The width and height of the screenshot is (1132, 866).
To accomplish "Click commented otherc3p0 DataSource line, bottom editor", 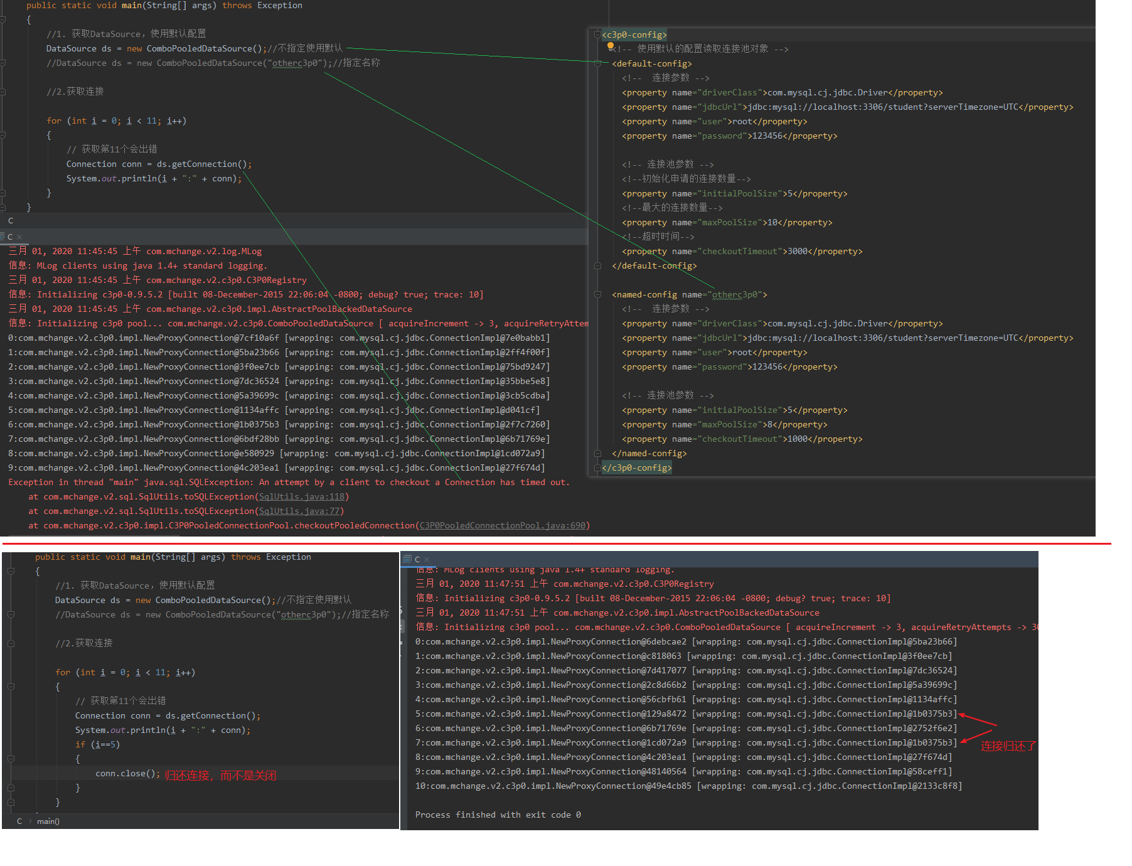I will tap(222, 614).
